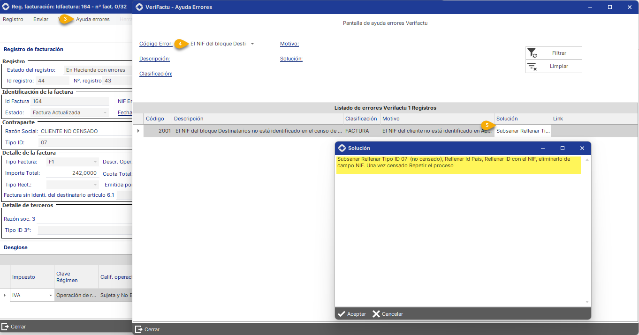Click the Clasificación filter label

click(x=156, y=74)
